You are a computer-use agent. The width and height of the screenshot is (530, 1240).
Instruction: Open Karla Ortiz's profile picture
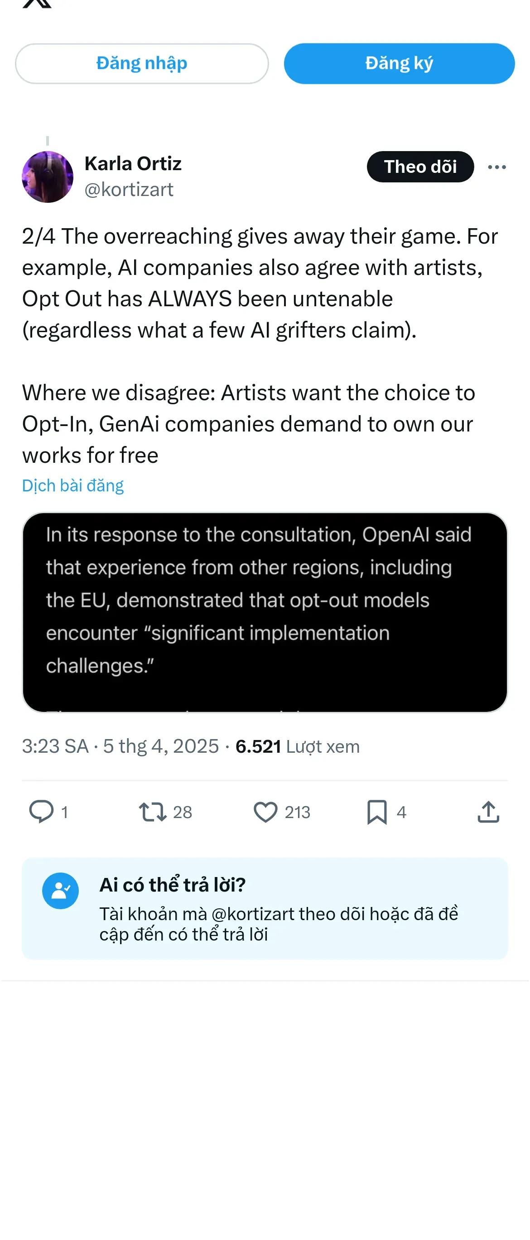point(48,176)
